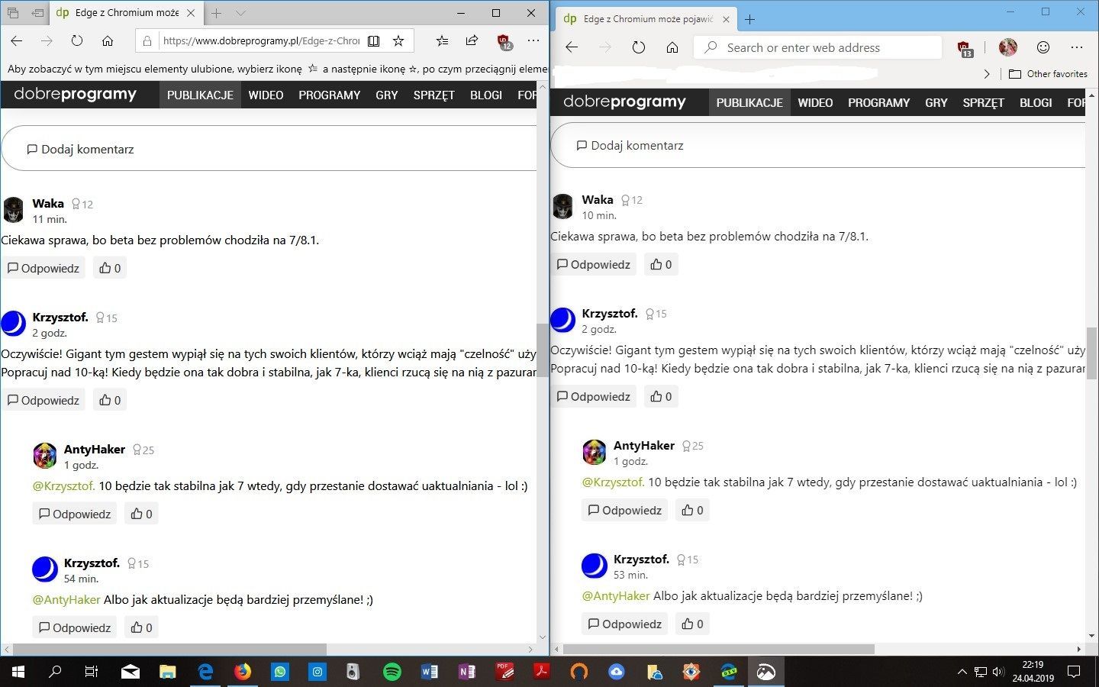The height and width of the screenshot is (687, 1099).
Task: Open Firefox from the taskbar
Action: 243,672
